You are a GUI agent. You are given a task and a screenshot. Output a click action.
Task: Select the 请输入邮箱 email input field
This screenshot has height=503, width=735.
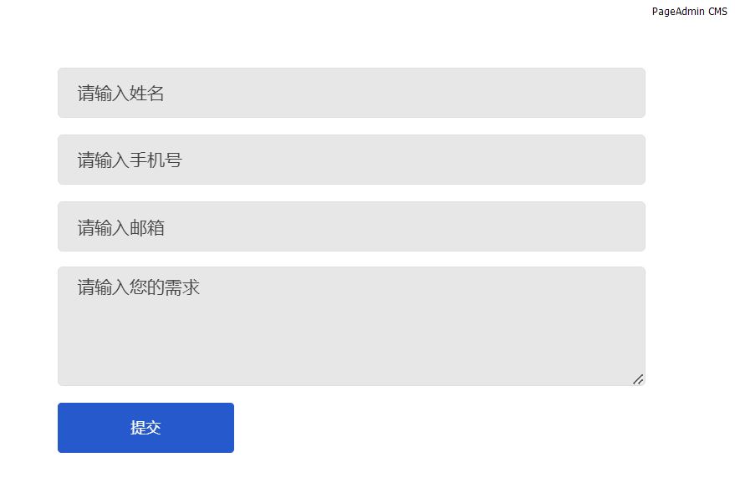pos(351,226)
